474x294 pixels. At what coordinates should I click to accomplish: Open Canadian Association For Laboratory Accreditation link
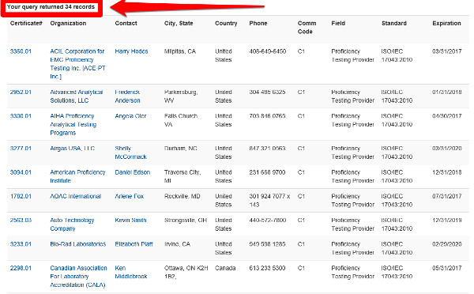click(x=78, y=277)
